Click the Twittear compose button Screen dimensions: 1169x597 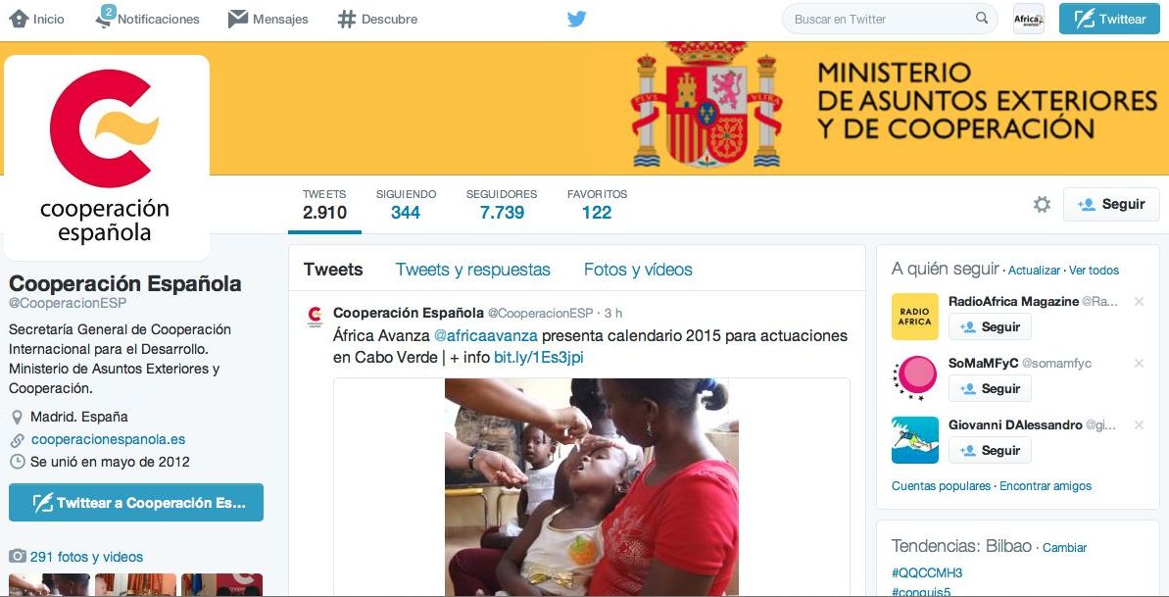1109,20
